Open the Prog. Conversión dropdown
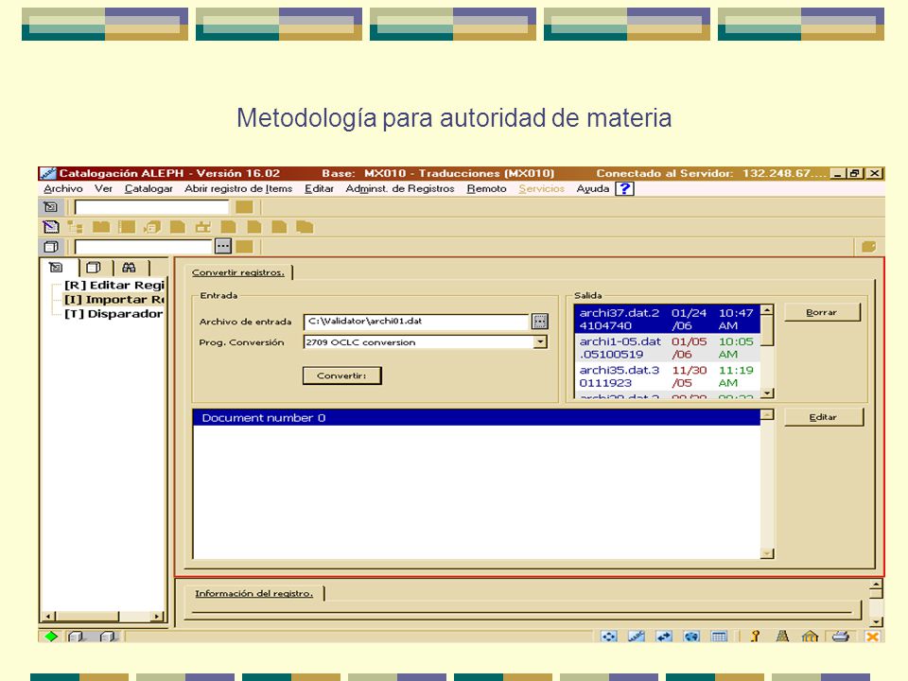The image size is (908, 681). (540, 341)
